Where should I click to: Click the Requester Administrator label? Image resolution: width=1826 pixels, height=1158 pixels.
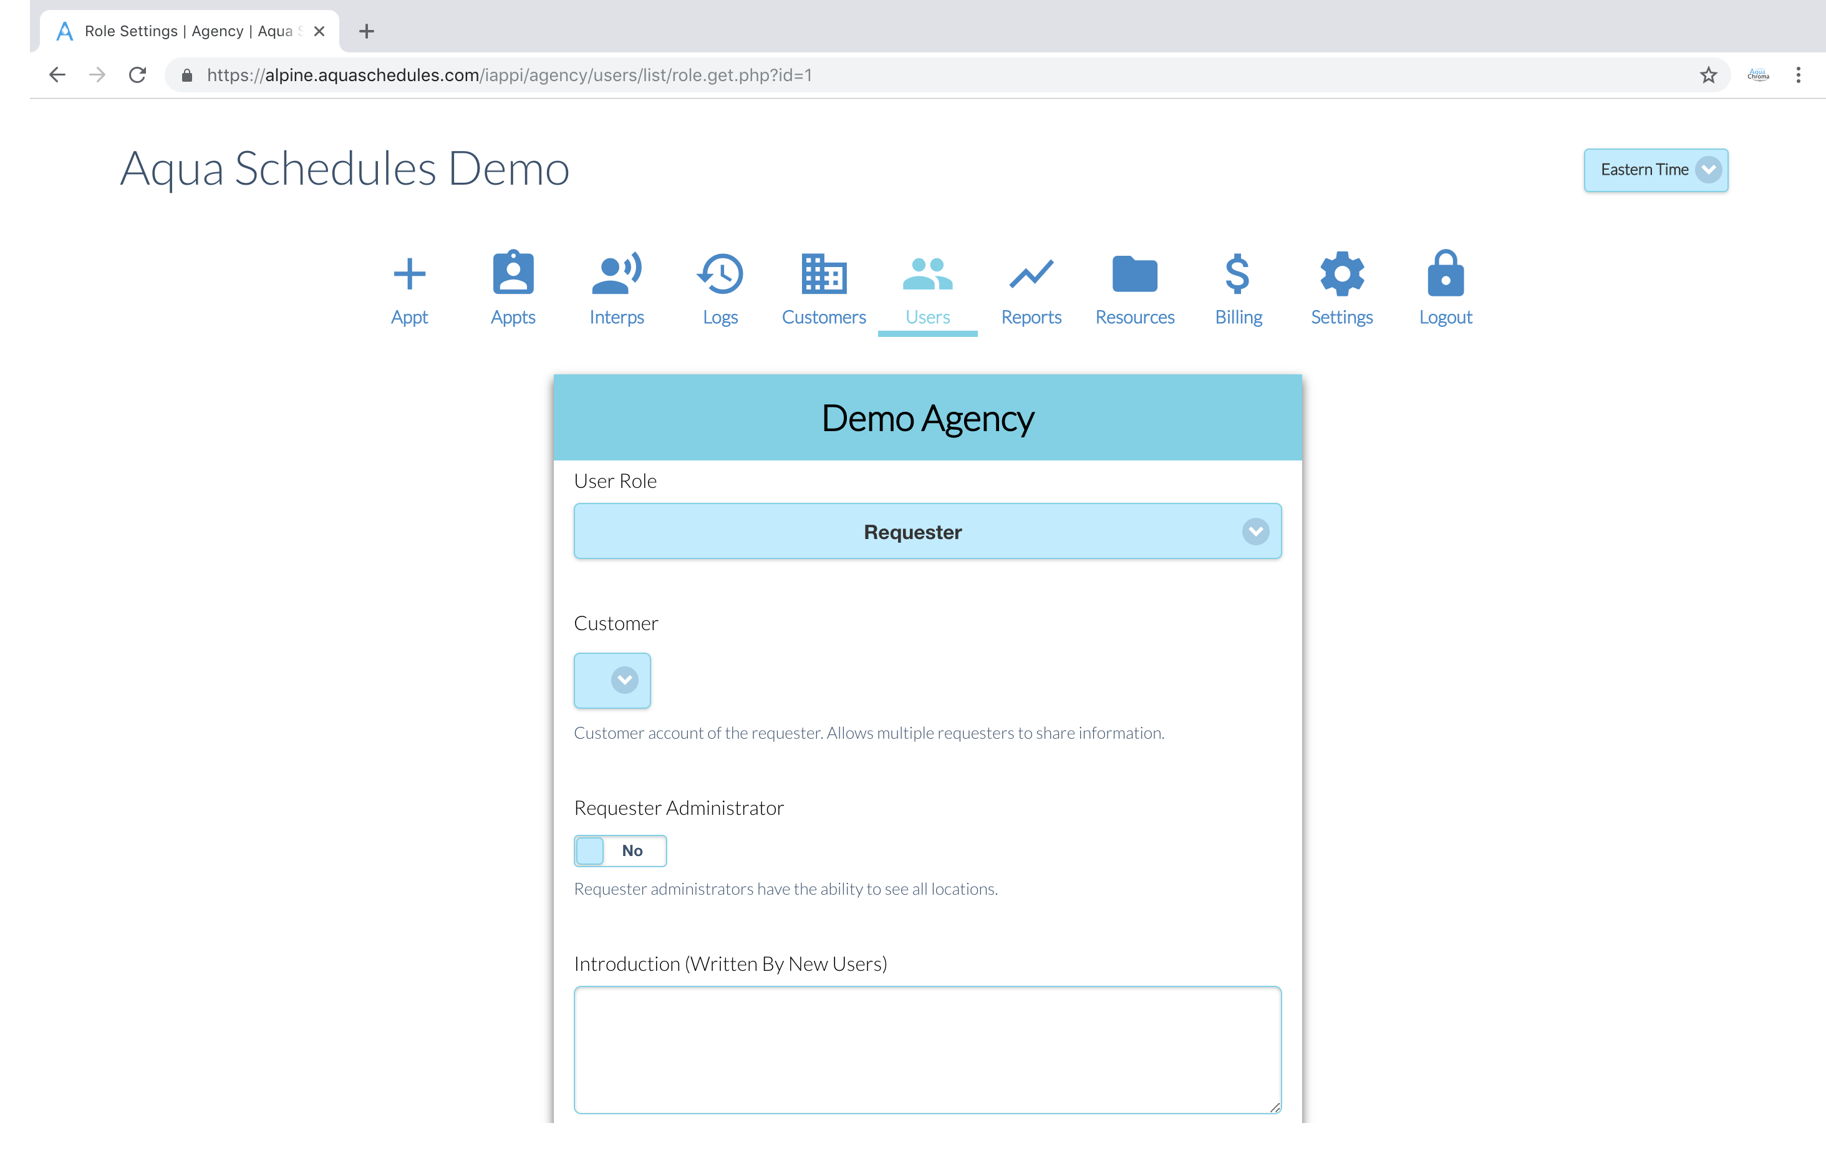tap(679, 807)
